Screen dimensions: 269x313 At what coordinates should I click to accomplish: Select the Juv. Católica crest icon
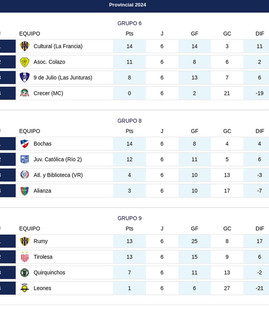(25, 160)
